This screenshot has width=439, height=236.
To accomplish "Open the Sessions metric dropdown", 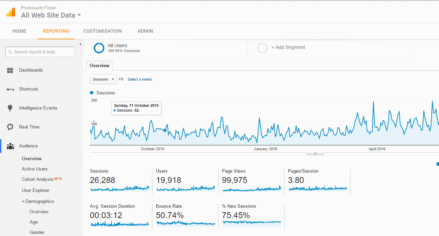I will (103, 79).
